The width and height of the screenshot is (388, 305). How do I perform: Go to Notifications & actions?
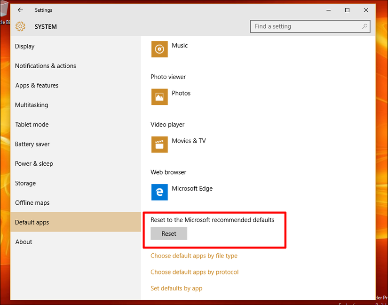pos(46,66)
